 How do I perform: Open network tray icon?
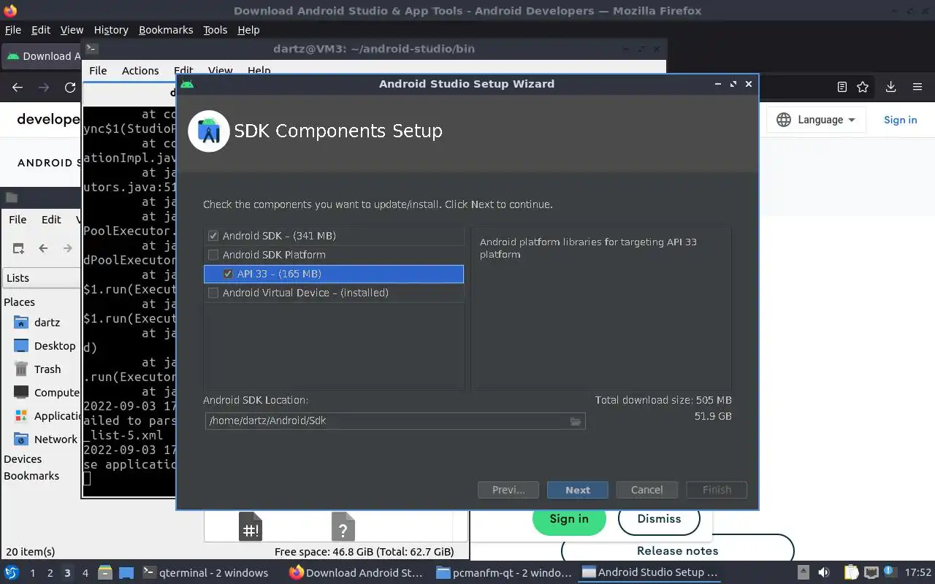coord(871,572)
